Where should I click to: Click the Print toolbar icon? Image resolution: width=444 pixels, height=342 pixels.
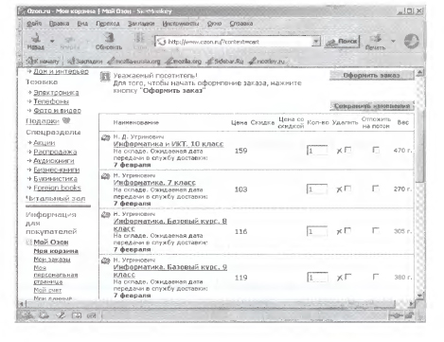(x=376, y=39)
